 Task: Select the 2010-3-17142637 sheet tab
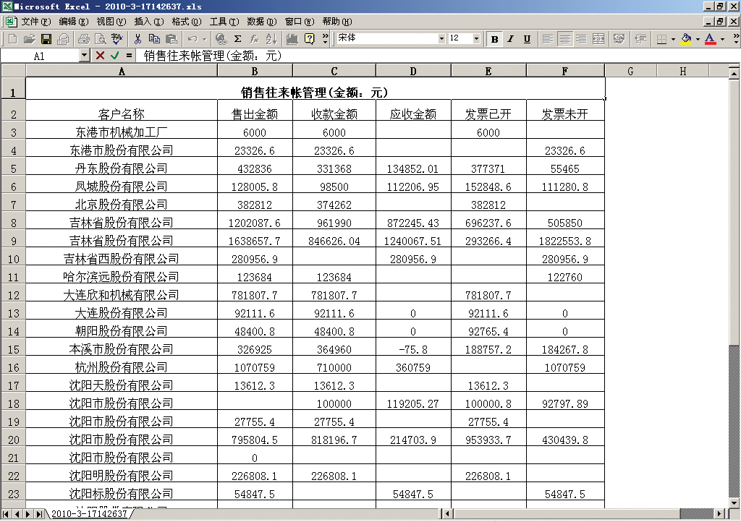point(88,514)
